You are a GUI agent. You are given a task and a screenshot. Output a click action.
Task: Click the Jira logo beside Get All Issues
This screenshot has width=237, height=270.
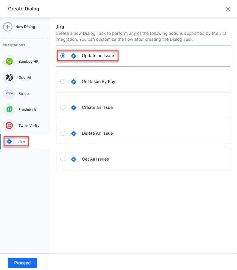pyautogui.click(x=74, y=159)
